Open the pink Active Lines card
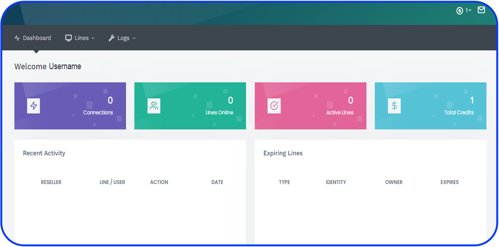The height and width of the screenshot is (247, 499). point(310,106)
